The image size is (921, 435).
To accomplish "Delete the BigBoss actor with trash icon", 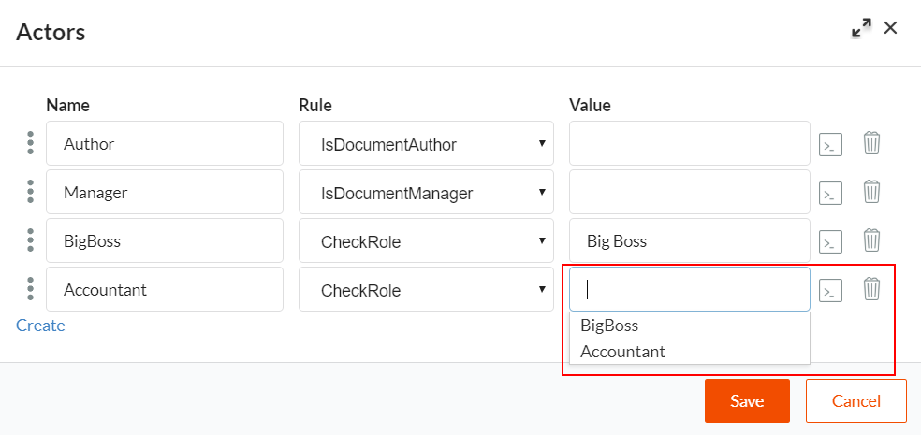I will coord(871,240).
